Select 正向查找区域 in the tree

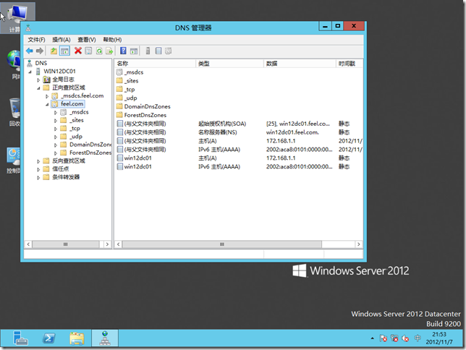[x=69, y=87]
